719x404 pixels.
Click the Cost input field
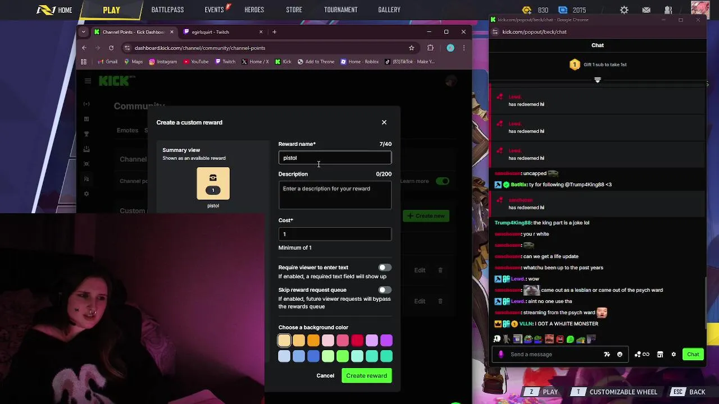pos(335,234)
